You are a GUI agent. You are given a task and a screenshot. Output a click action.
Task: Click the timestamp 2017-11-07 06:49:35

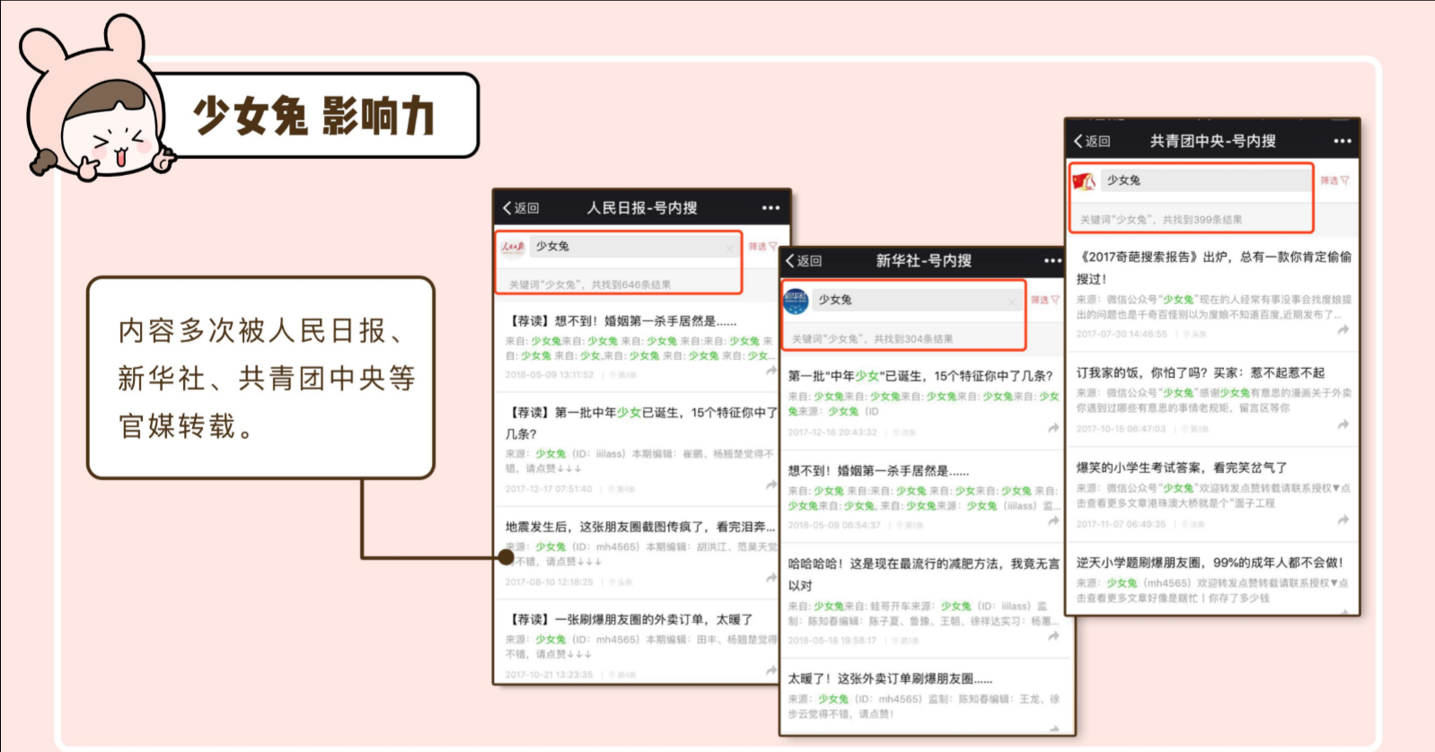pos(1122,524)
